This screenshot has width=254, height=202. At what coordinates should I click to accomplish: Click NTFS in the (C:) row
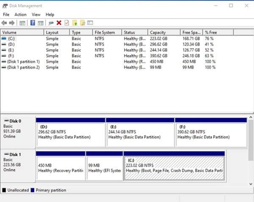click(x=99, y=39)
